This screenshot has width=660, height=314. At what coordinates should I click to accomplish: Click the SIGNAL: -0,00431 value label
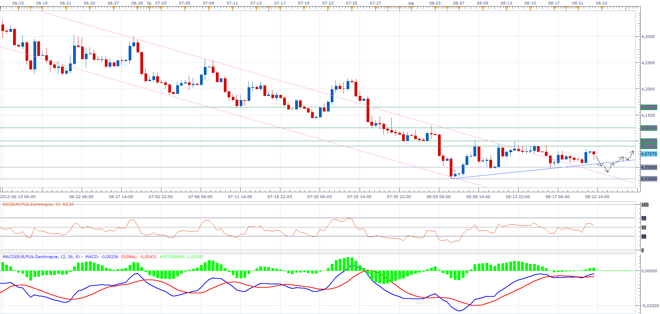[139, 257]
